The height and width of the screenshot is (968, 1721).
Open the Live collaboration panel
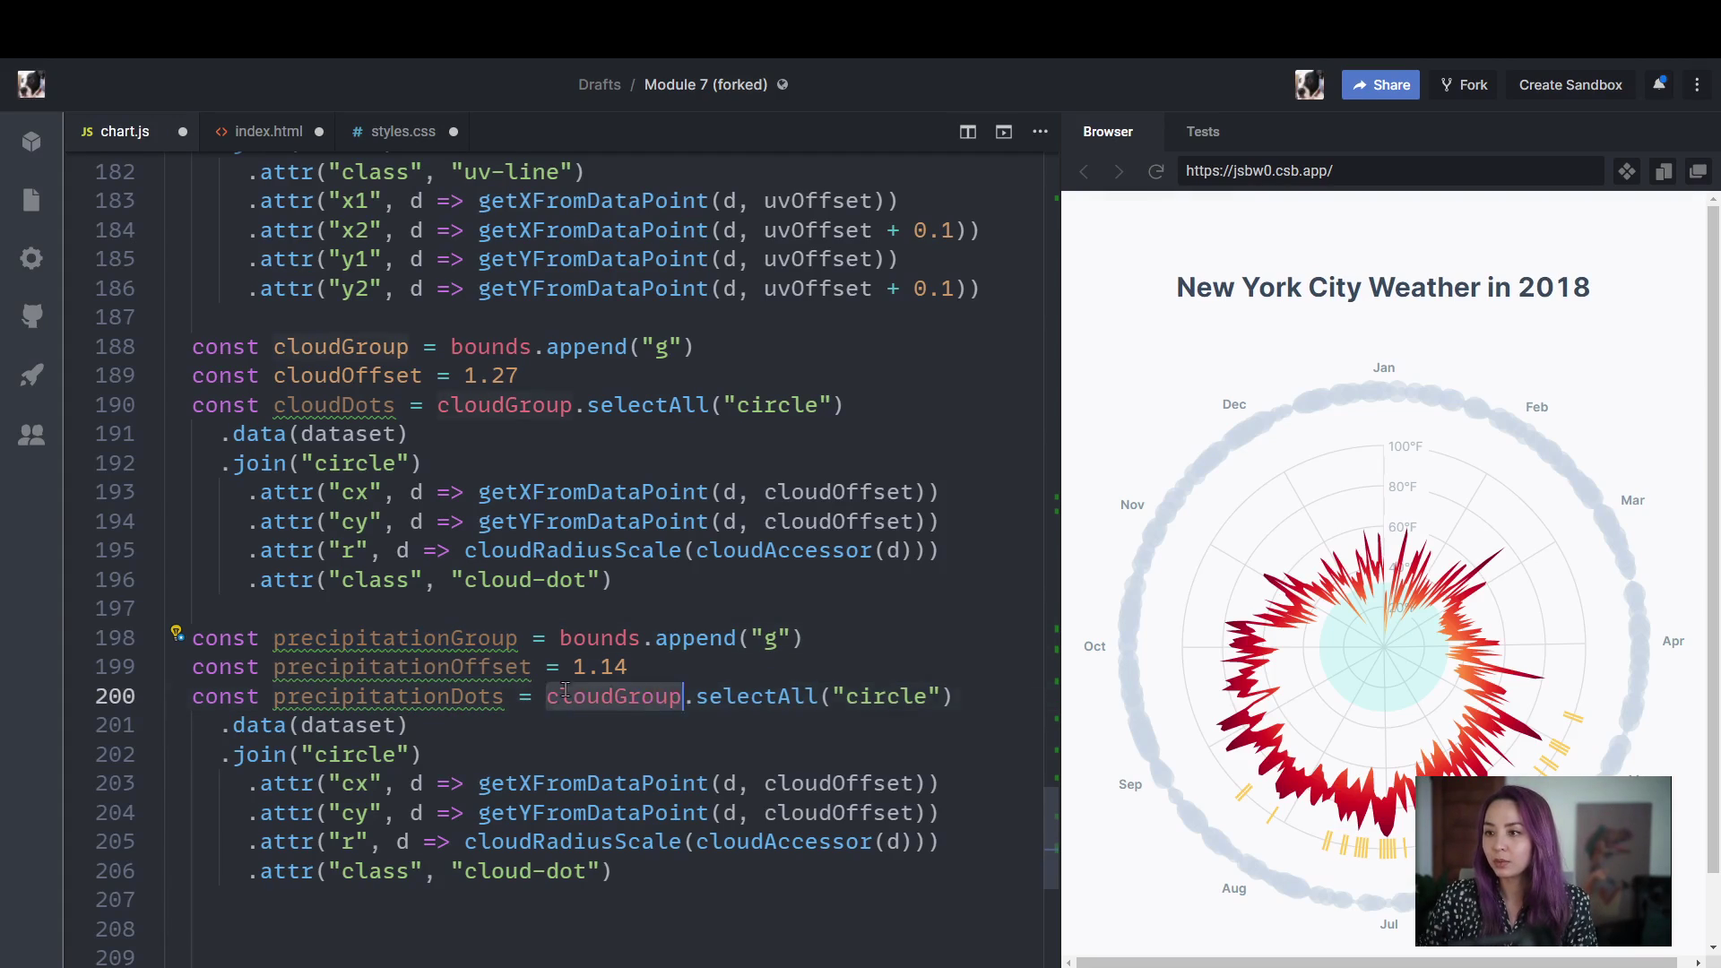31,436
